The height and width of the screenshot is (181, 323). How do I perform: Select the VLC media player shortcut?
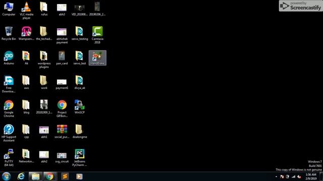point(26,11)
